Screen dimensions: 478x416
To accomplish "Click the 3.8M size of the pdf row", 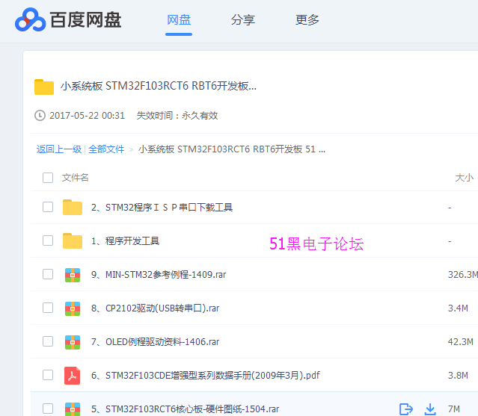I will 458,375.
